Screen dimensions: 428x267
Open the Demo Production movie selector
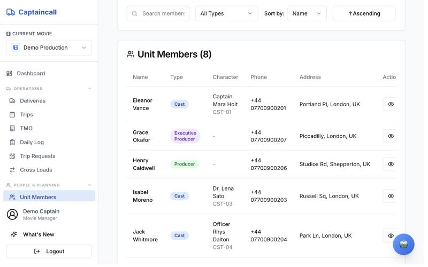49,48
